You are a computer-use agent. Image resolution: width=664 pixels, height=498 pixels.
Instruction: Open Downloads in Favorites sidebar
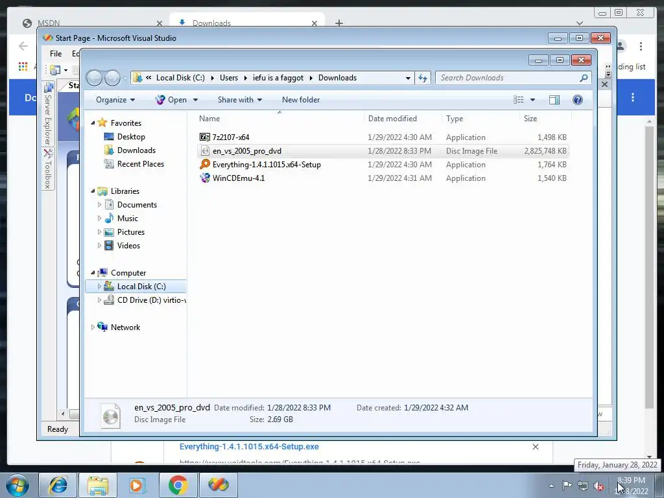click(136, 150)
